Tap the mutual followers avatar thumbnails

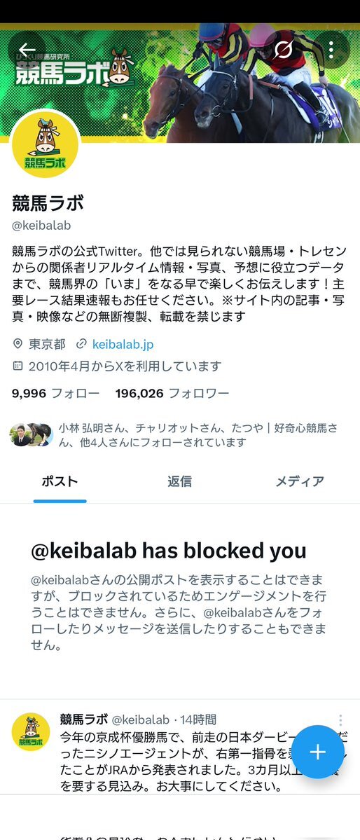pyautogui.click(x=31, y=435)
